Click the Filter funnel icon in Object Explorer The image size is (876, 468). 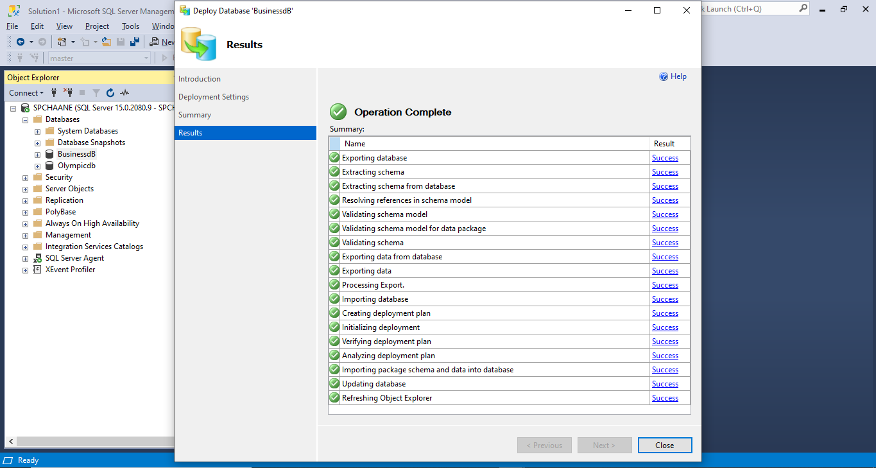pos(96,93)
